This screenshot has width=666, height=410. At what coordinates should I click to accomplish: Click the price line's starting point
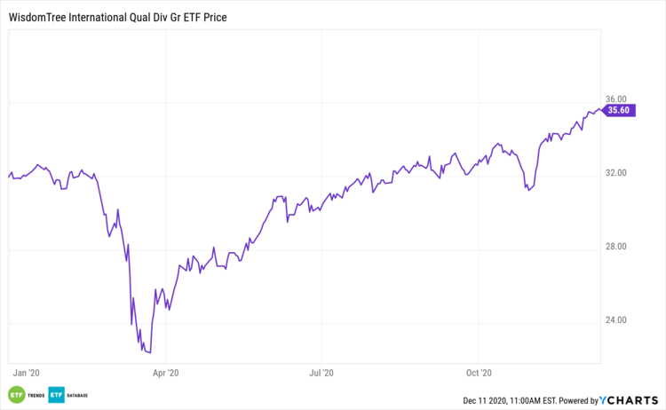pos(9,177)
